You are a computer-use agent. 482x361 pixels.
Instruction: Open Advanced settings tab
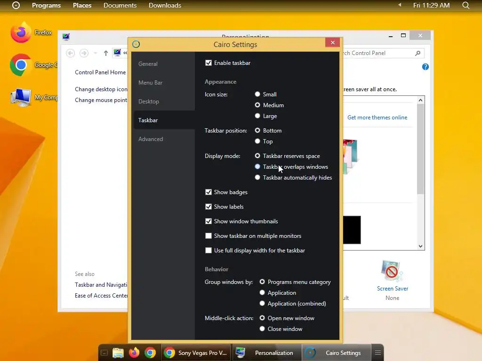click(164, 139)
